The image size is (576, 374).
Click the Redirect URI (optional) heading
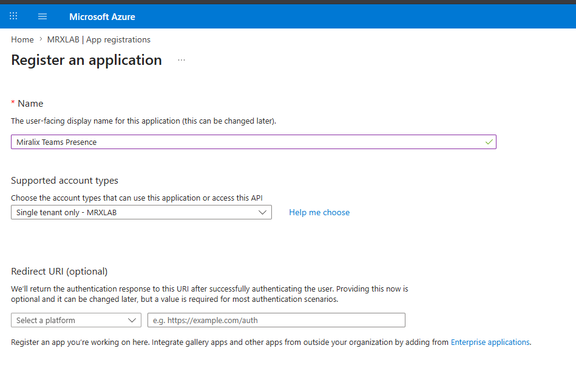pos(59,271)
